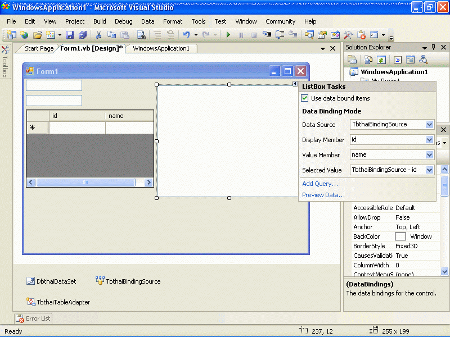The height and width of the screenshot is (337, 450).
Task: Open the Error List toolbar icon
Action: click(361, 35)
